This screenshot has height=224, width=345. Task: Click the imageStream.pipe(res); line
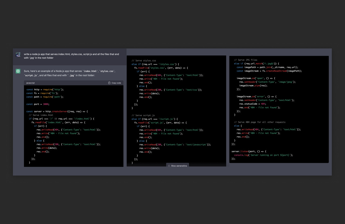click(x=253, y=86)
